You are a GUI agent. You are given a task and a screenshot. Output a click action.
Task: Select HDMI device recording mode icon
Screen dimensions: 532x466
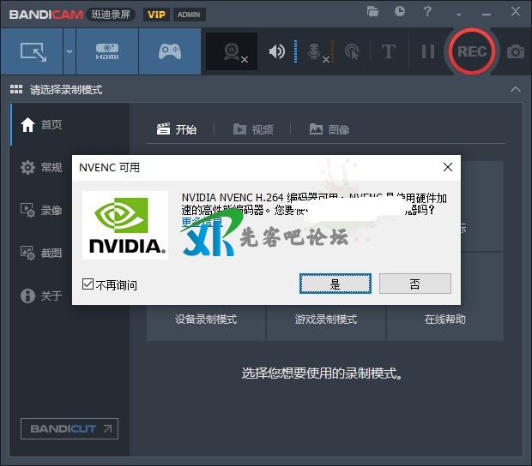pos(106,51)
